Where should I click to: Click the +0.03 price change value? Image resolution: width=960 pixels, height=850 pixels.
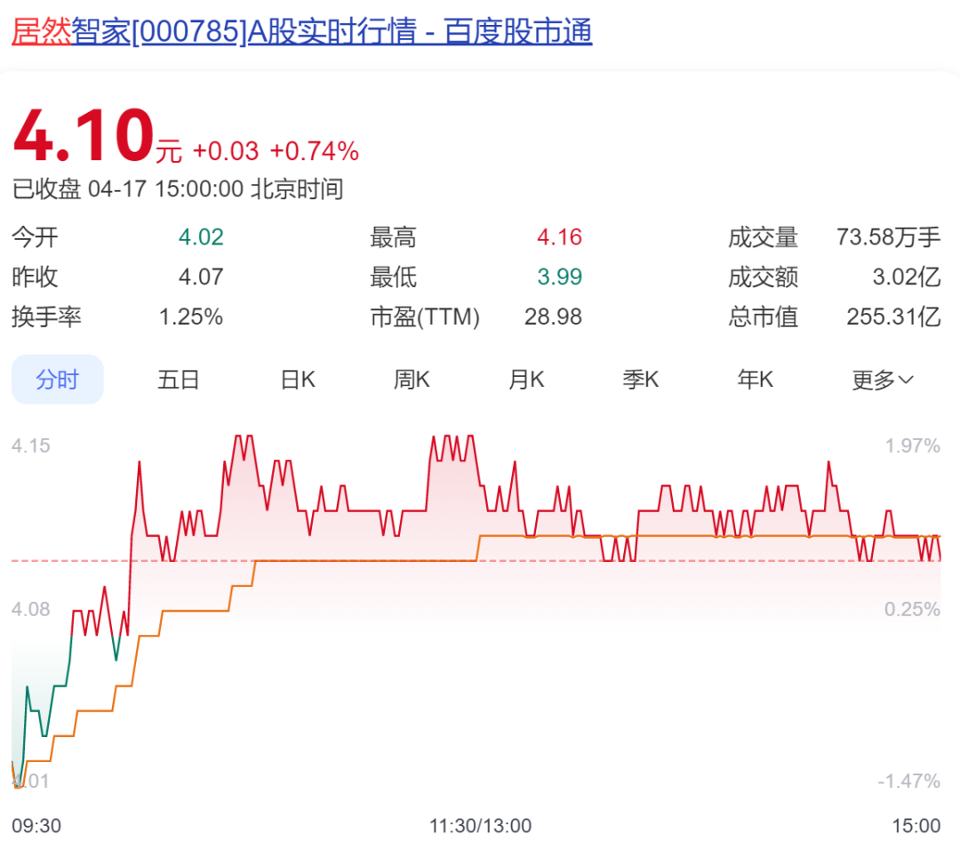pos(226,151)
